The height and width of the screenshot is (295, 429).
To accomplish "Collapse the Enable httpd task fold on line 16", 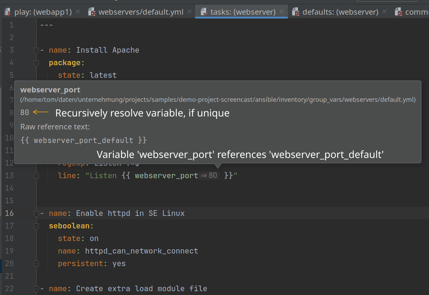I will click(36, 213).
